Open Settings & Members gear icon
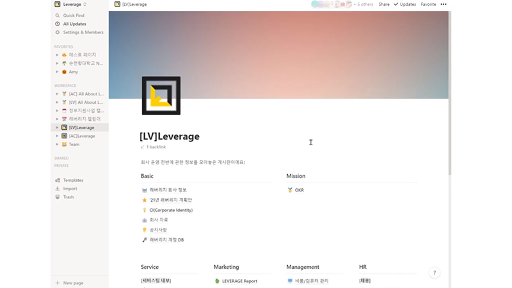The image size is (512, 288). (x=58, y=33)
